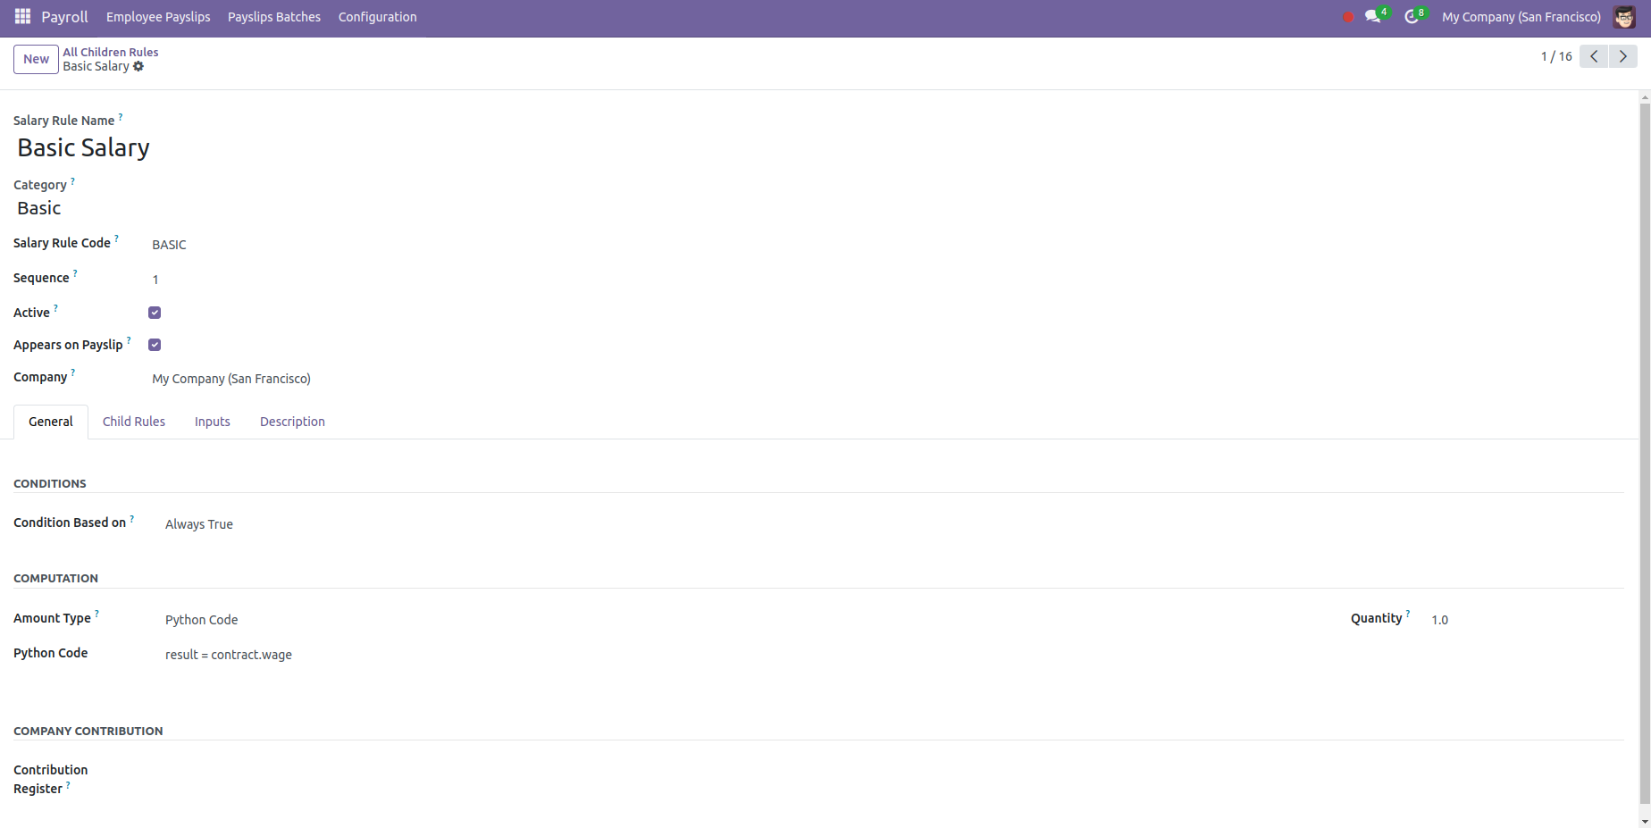Open the gear actions menu beside Basic Salary

138,66
